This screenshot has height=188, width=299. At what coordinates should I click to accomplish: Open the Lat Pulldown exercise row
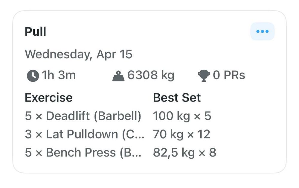coord(85,134)
